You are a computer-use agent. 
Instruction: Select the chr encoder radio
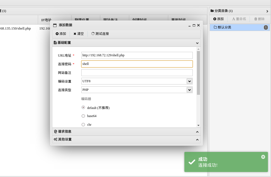pyautogui.click(x=83, y=125)
